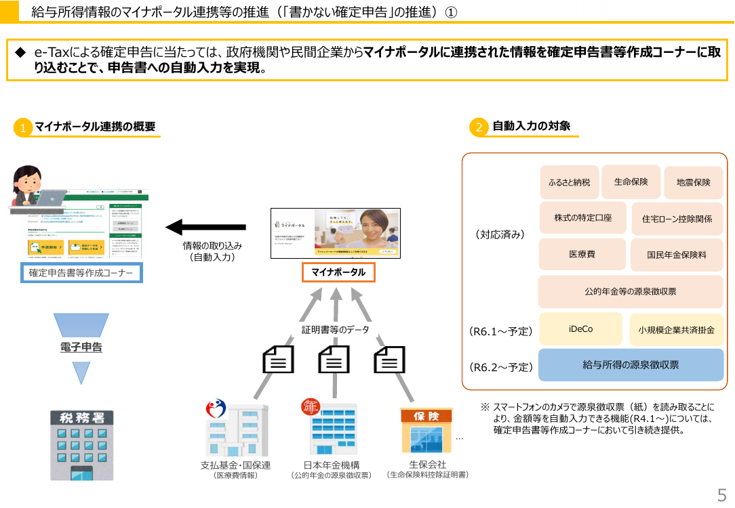Screen dimensions: 735x508
Task: Click the 公的年金等の源泉徴収票 tile
Action: point(631,291)
